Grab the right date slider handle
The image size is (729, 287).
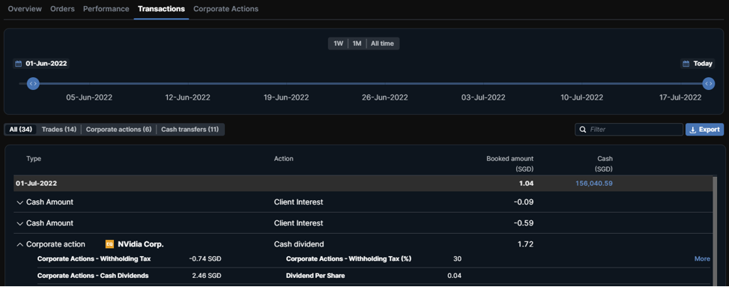(708, 84)
